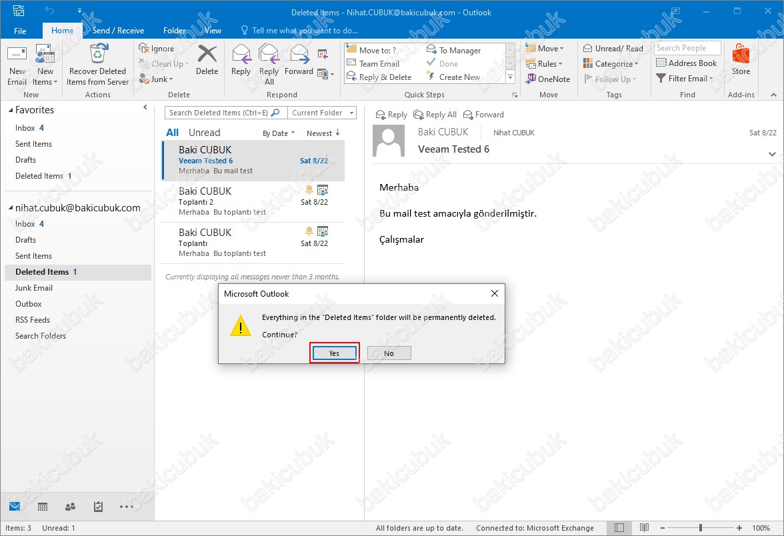
Task: Click the Delete X icon in ribbon
Action: pos(207,60)
